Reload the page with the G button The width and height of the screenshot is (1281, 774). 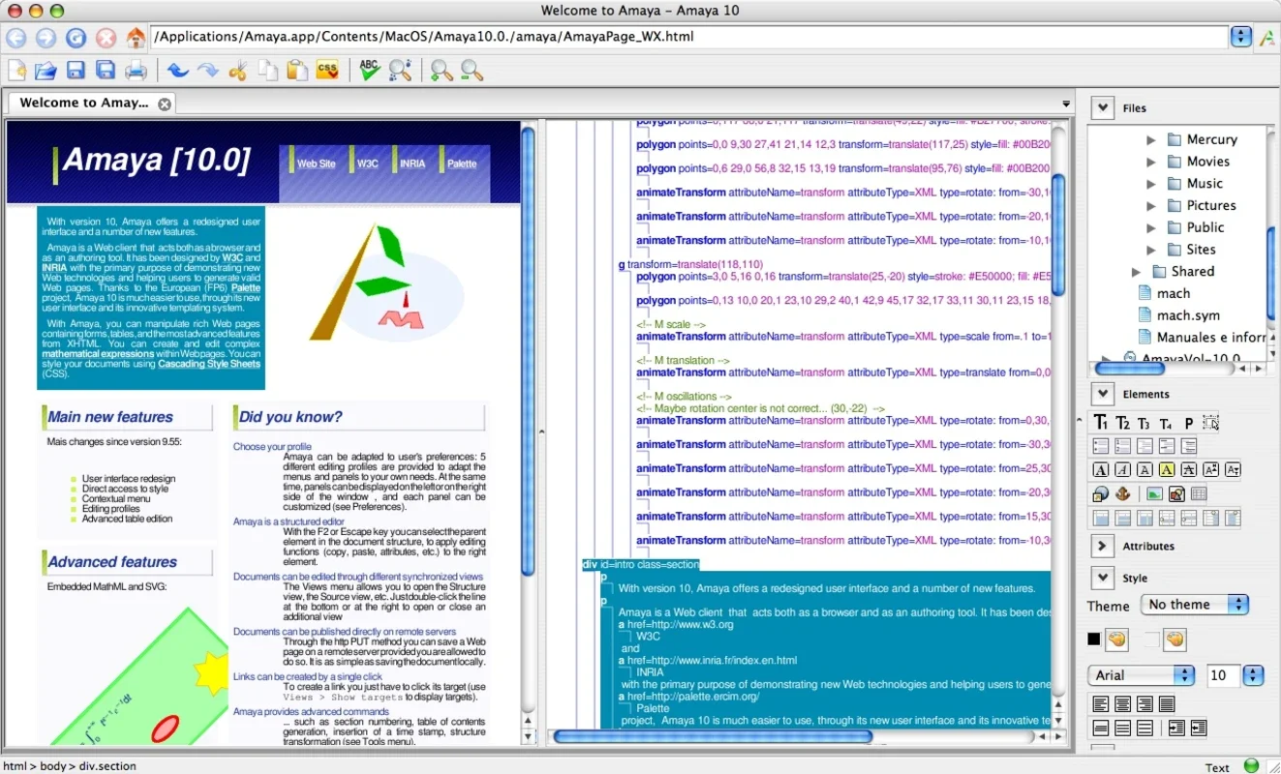76,38
